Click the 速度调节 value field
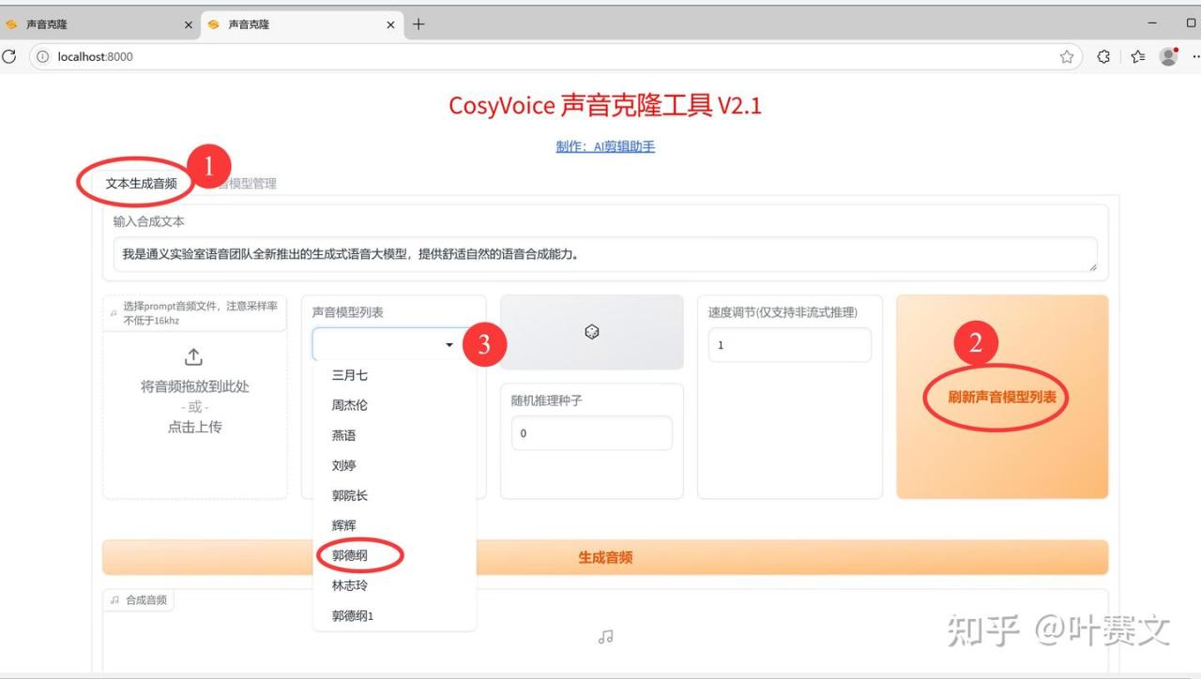Image resolution: width=1201 pixels, height=679 pixels. point(789,345)
